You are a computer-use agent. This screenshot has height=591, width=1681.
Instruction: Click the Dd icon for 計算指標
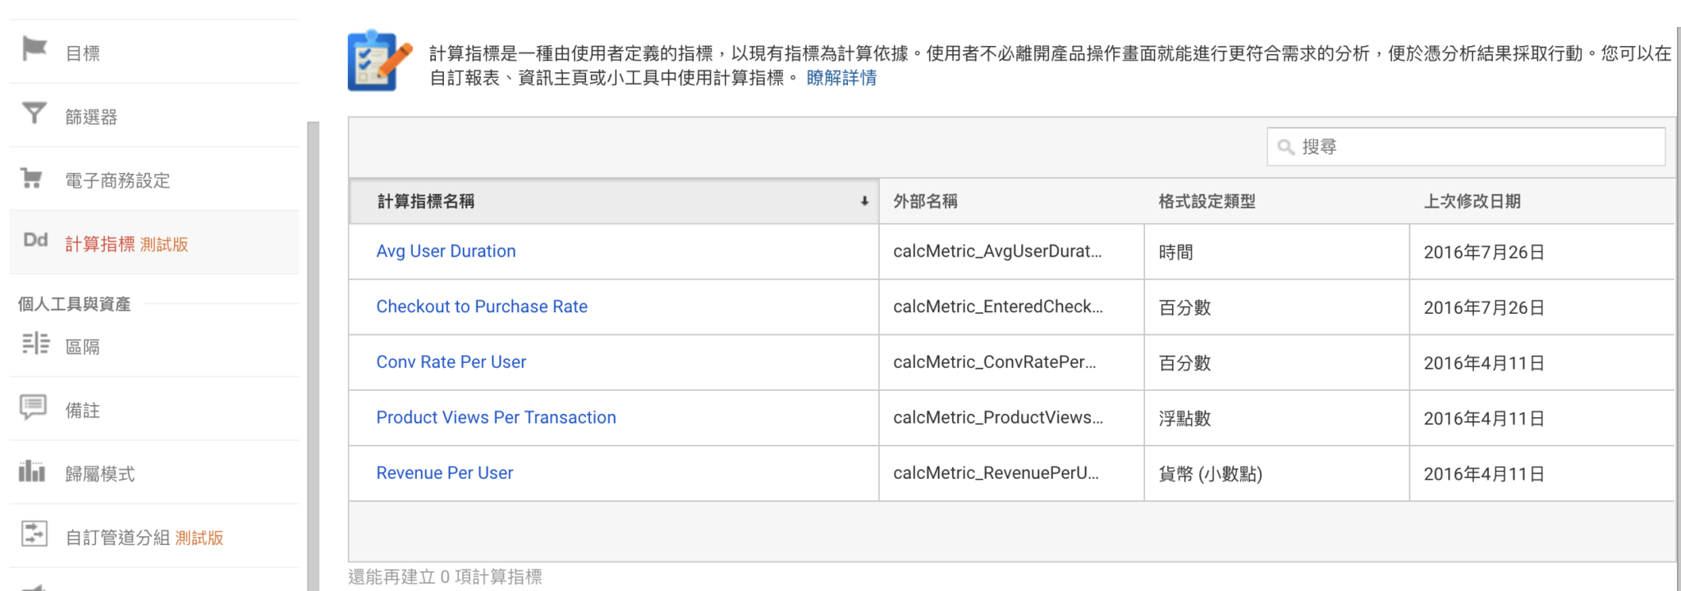[x=35, y=240]
